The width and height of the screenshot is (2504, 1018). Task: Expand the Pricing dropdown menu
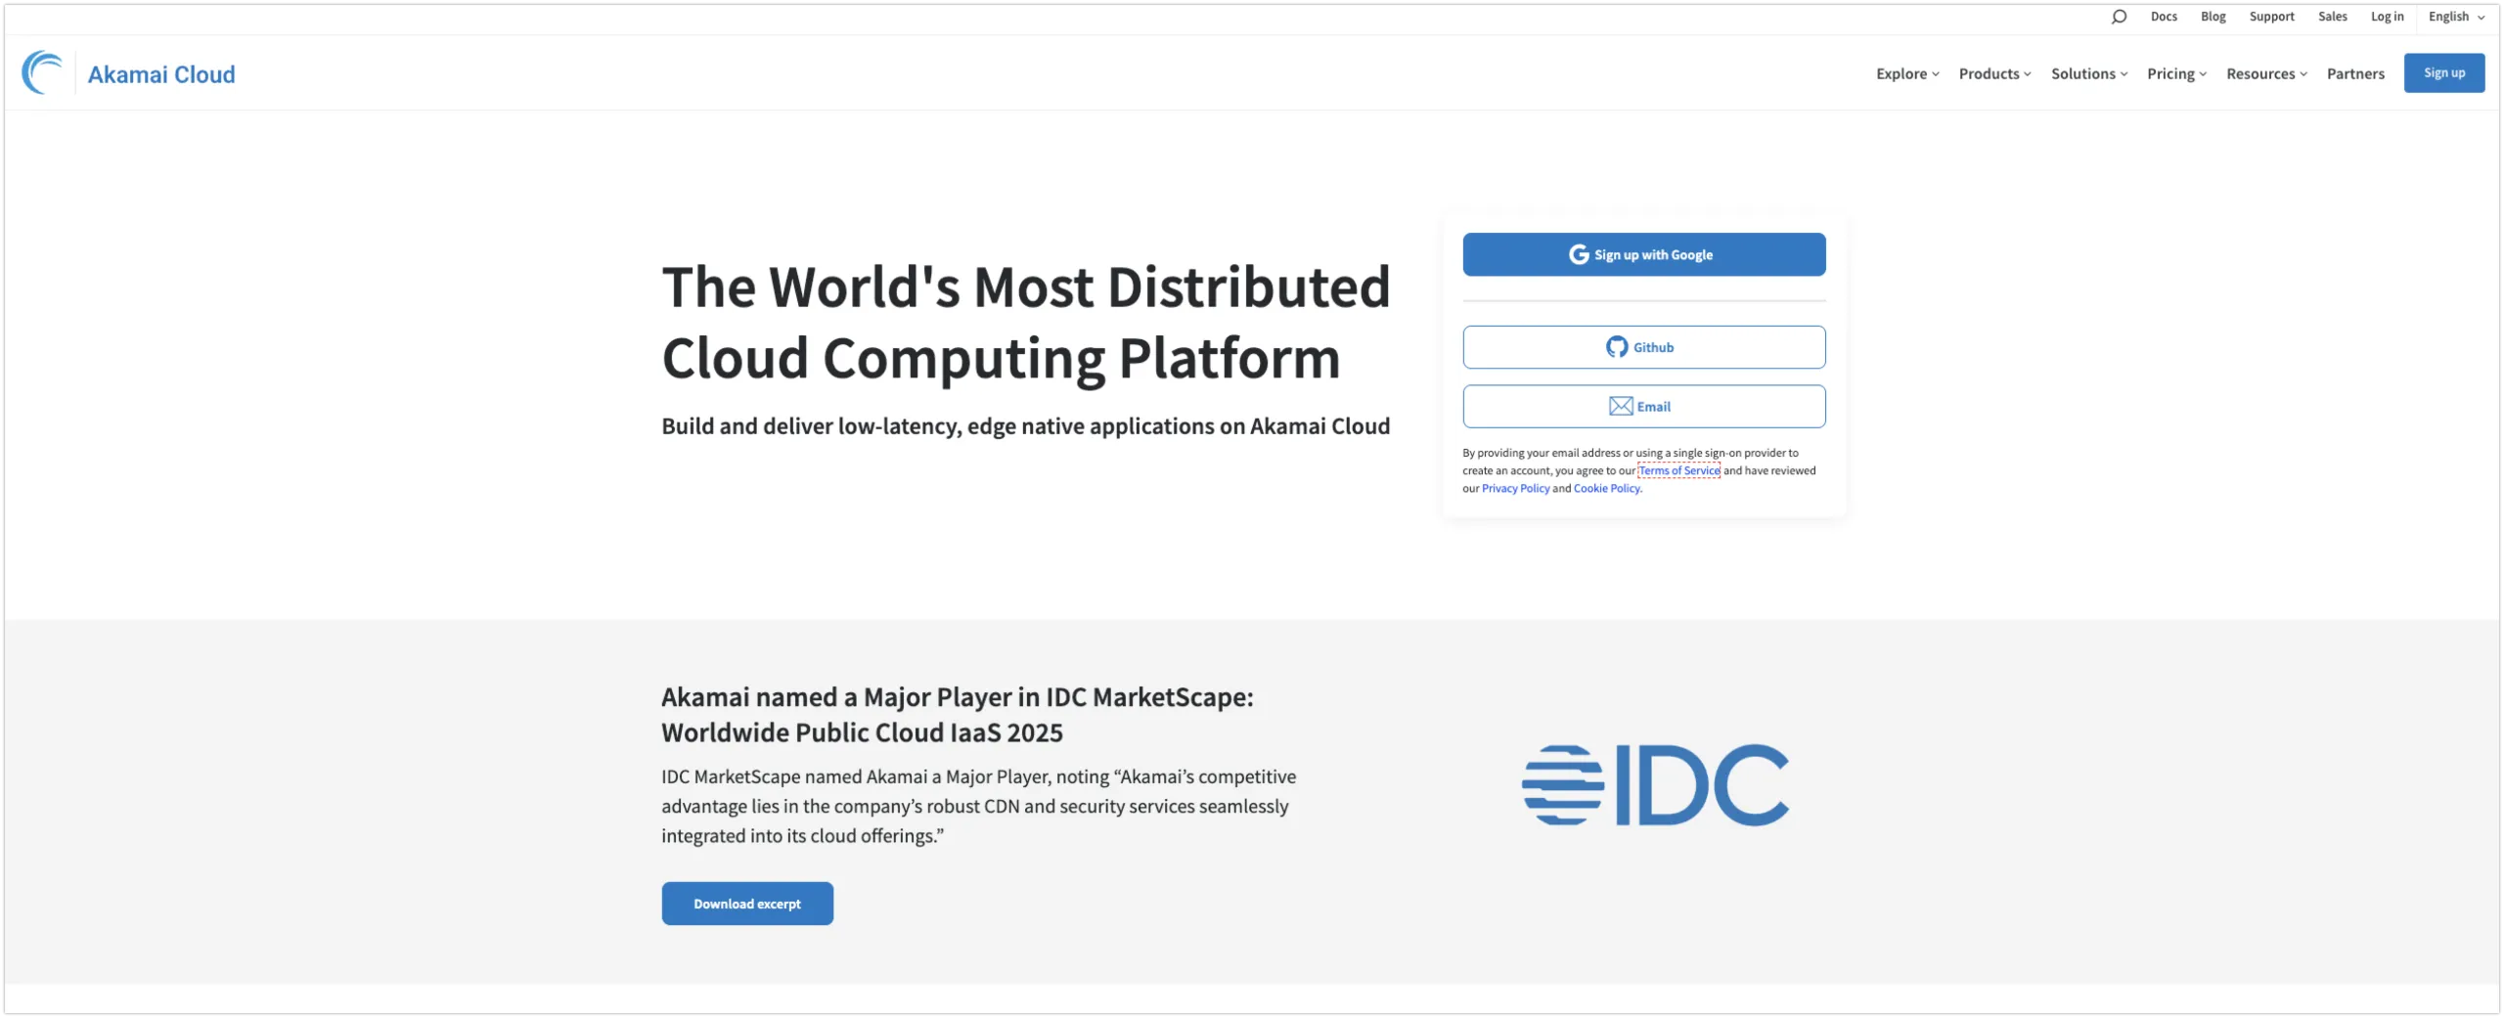[x=2176, y=74]
